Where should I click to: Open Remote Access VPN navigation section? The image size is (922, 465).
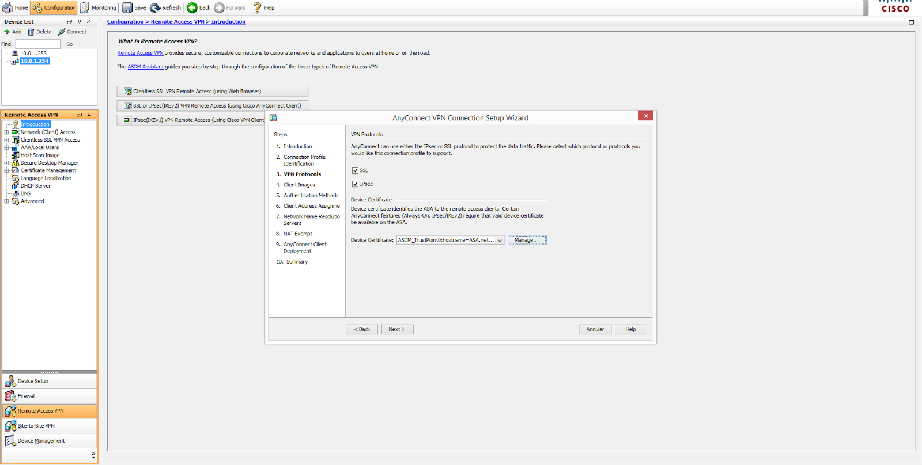point(50,411)
